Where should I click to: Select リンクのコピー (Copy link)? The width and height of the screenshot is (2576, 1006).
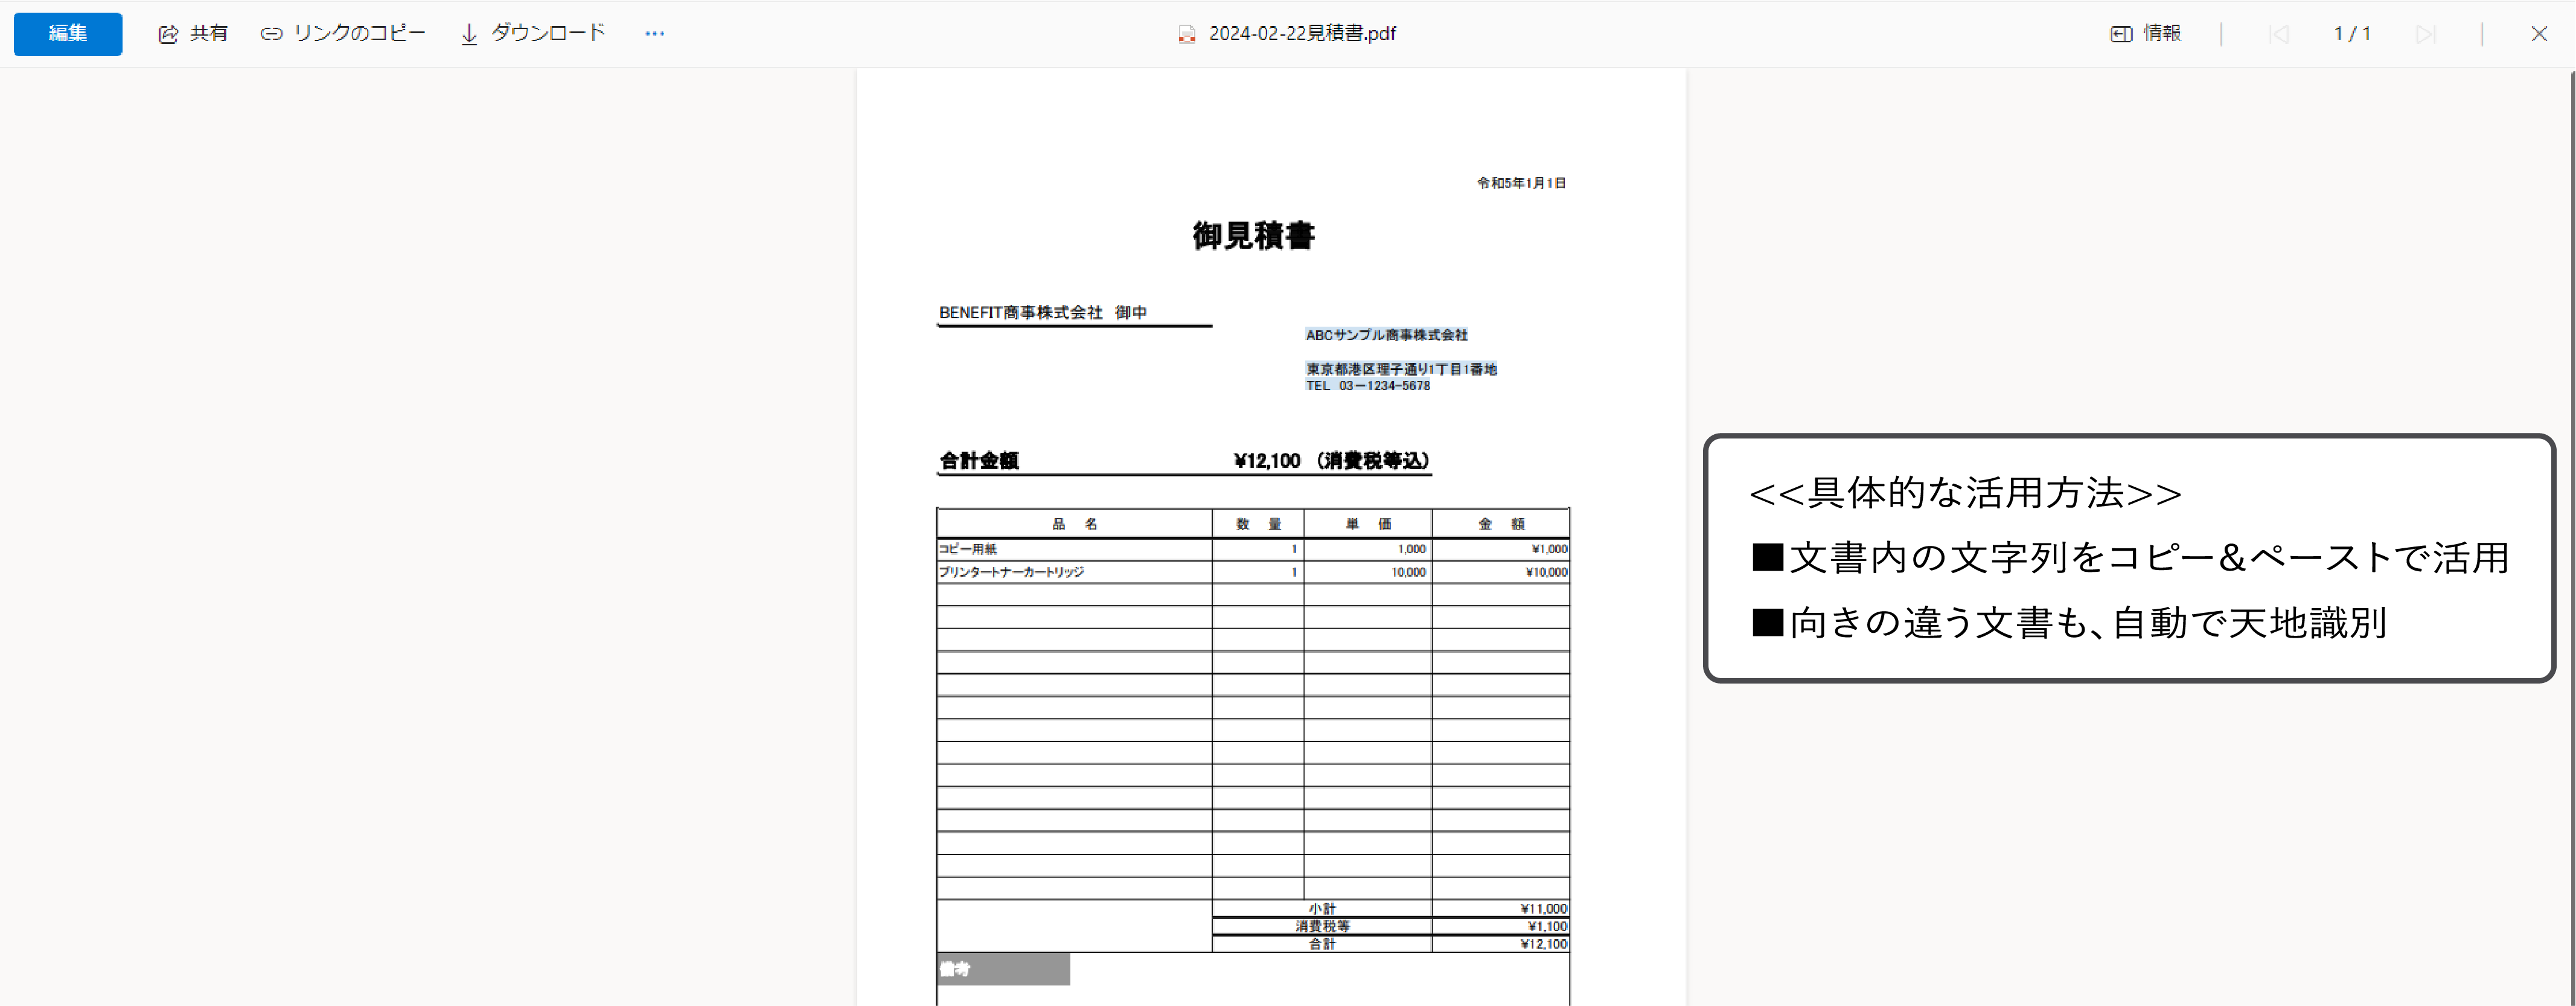pyautogui.click(x=359, y=33)
